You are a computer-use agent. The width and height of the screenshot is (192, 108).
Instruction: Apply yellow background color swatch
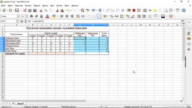(54, 16)
